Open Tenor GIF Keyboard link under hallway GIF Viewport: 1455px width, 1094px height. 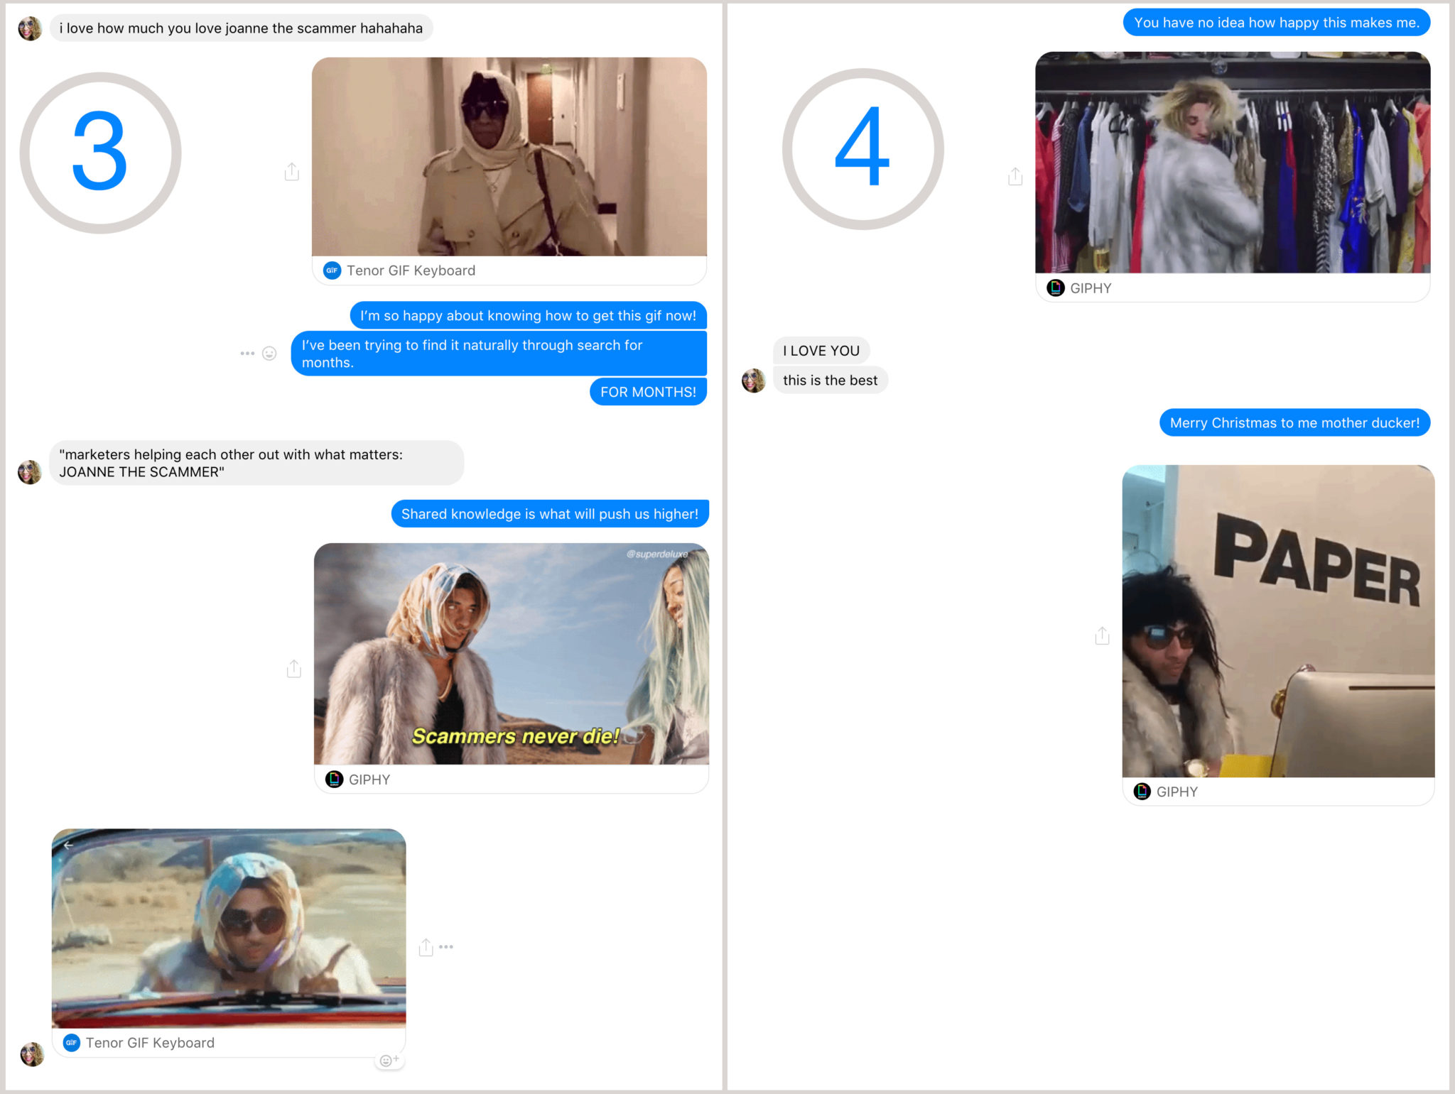tap(411, 270)
